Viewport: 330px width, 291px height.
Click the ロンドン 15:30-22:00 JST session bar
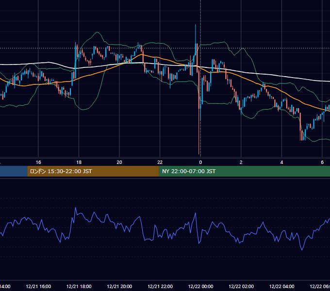click(93, 171)
